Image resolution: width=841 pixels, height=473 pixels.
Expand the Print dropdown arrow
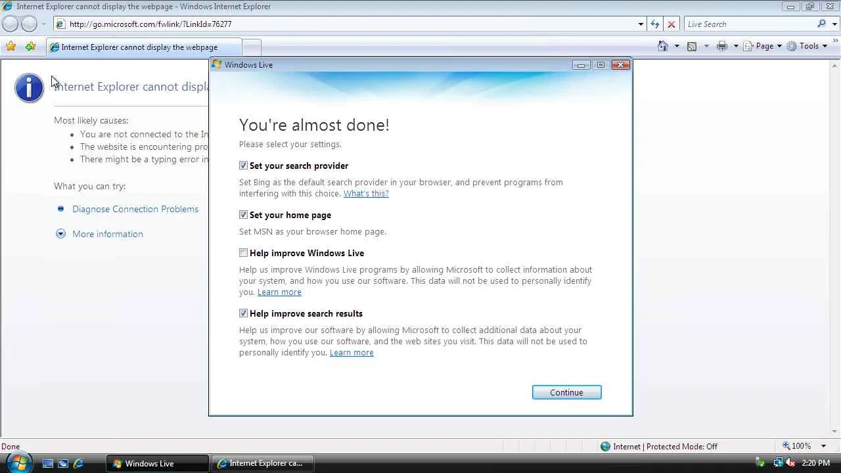pyautogui.click(x=736, y=46)
